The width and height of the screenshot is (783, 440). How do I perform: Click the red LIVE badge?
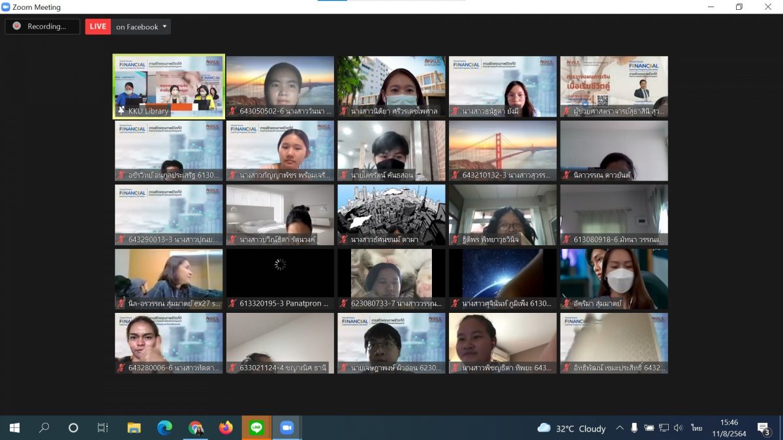pyautogui.click(x=98, y=27)
